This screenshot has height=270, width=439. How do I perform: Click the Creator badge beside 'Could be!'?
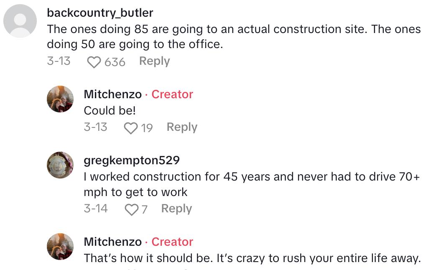click(172, 94)
